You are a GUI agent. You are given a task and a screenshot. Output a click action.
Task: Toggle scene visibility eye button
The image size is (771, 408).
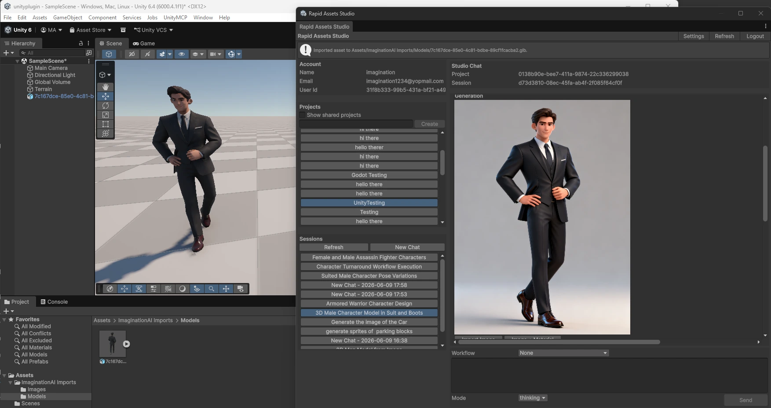pos(181,54)
